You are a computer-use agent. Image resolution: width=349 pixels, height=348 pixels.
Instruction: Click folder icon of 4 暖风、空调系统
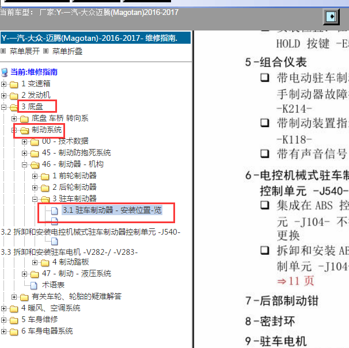14,309
